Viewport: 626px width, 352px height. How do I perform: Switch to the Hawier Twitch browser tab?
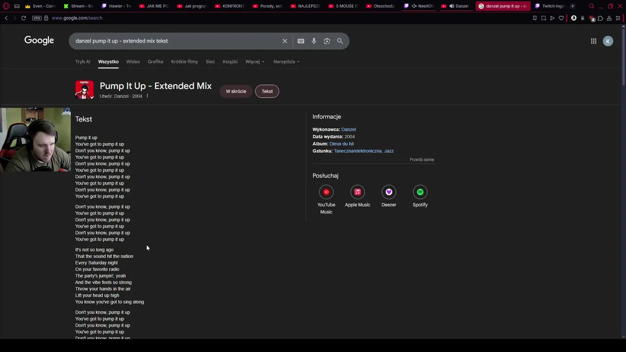[116, 6]
